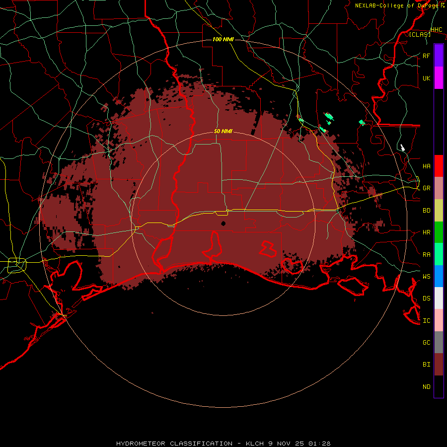Click the ND legend label

coord(426,387)
